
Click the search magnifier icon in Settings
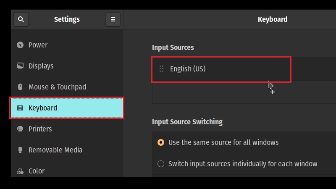coord(21,19)
